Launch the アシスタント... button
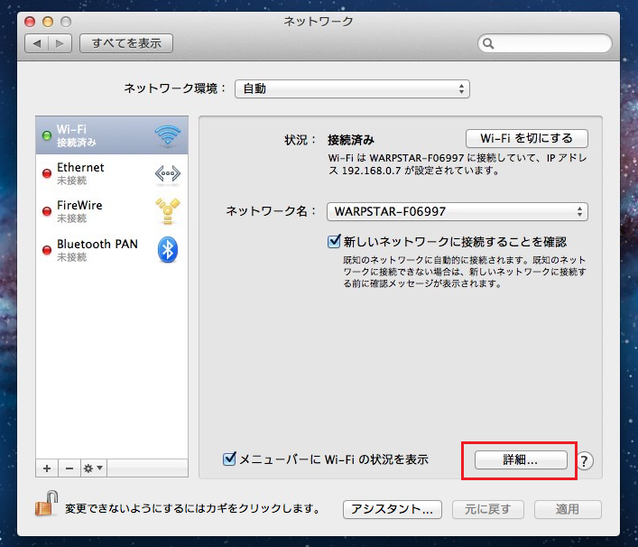Screen dimensions: 638x547 [x=392, y=509]
